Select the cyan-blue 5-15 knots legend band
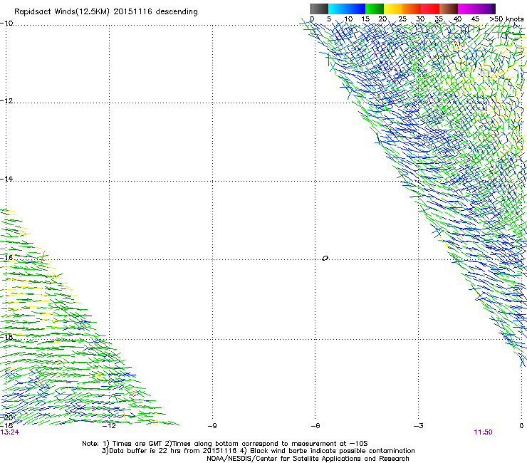The height and width of the screenshot is (463, 527). [347, 9]
